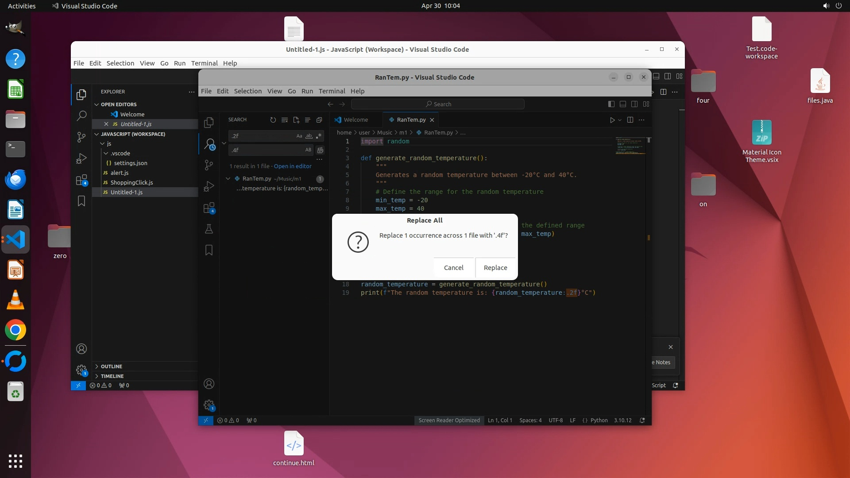Enable Use Regular Expression toggle
This screenshot has height=478, width=850.
[x=319, y=136]
